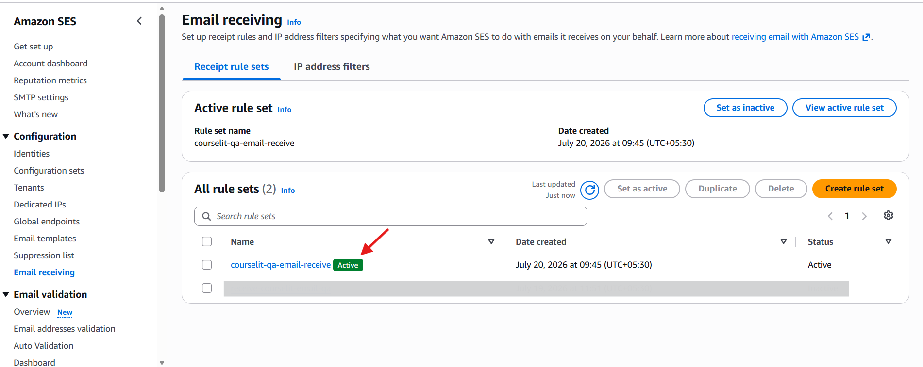Open Email templates page
Viewport: 923px width, 367px height.
(x=45, y=239)
